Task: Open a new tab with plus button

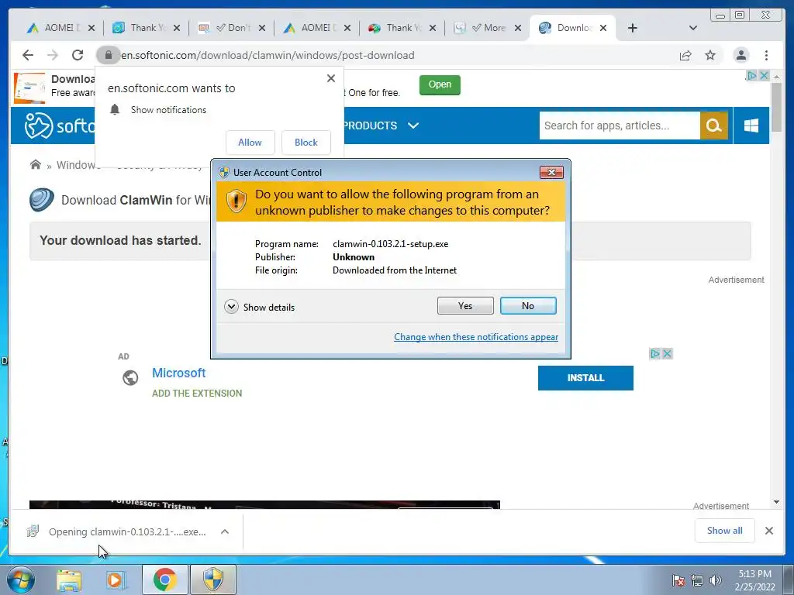Action: point(633,28)
